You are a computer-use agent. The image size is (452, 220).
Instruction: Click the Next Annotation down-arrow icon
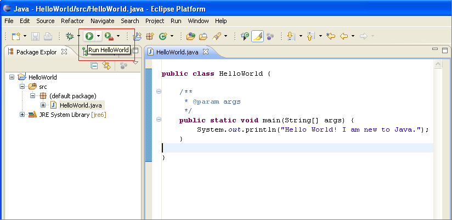click(x=291, y=36)
